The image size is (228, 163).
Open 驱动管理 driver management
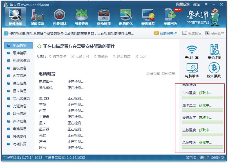[x=103, y=16]
